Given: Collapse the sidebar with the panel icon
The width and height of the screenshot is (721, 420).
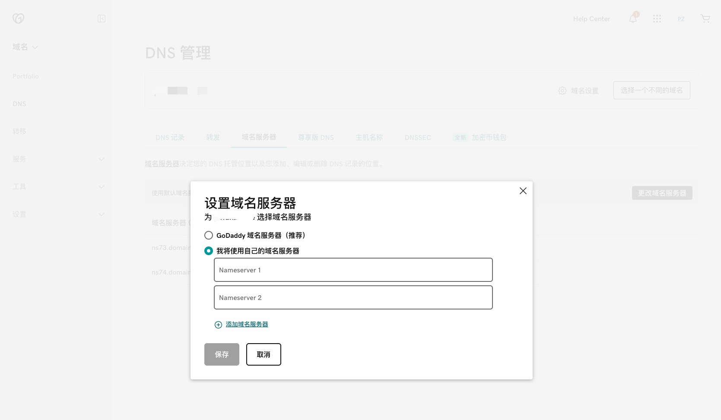Looking at the screenshot, I should pyautogui.click(x=102, y=19).
